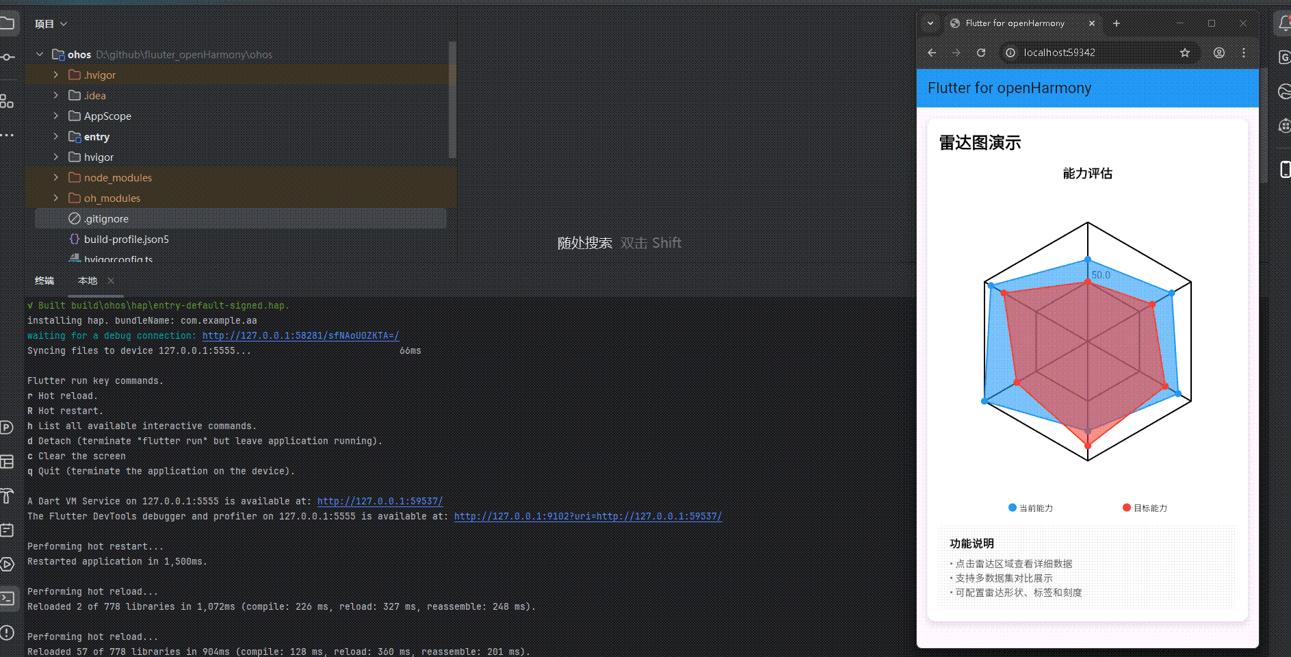Click the red 目标能力 legend dot

coord(1127,507)
